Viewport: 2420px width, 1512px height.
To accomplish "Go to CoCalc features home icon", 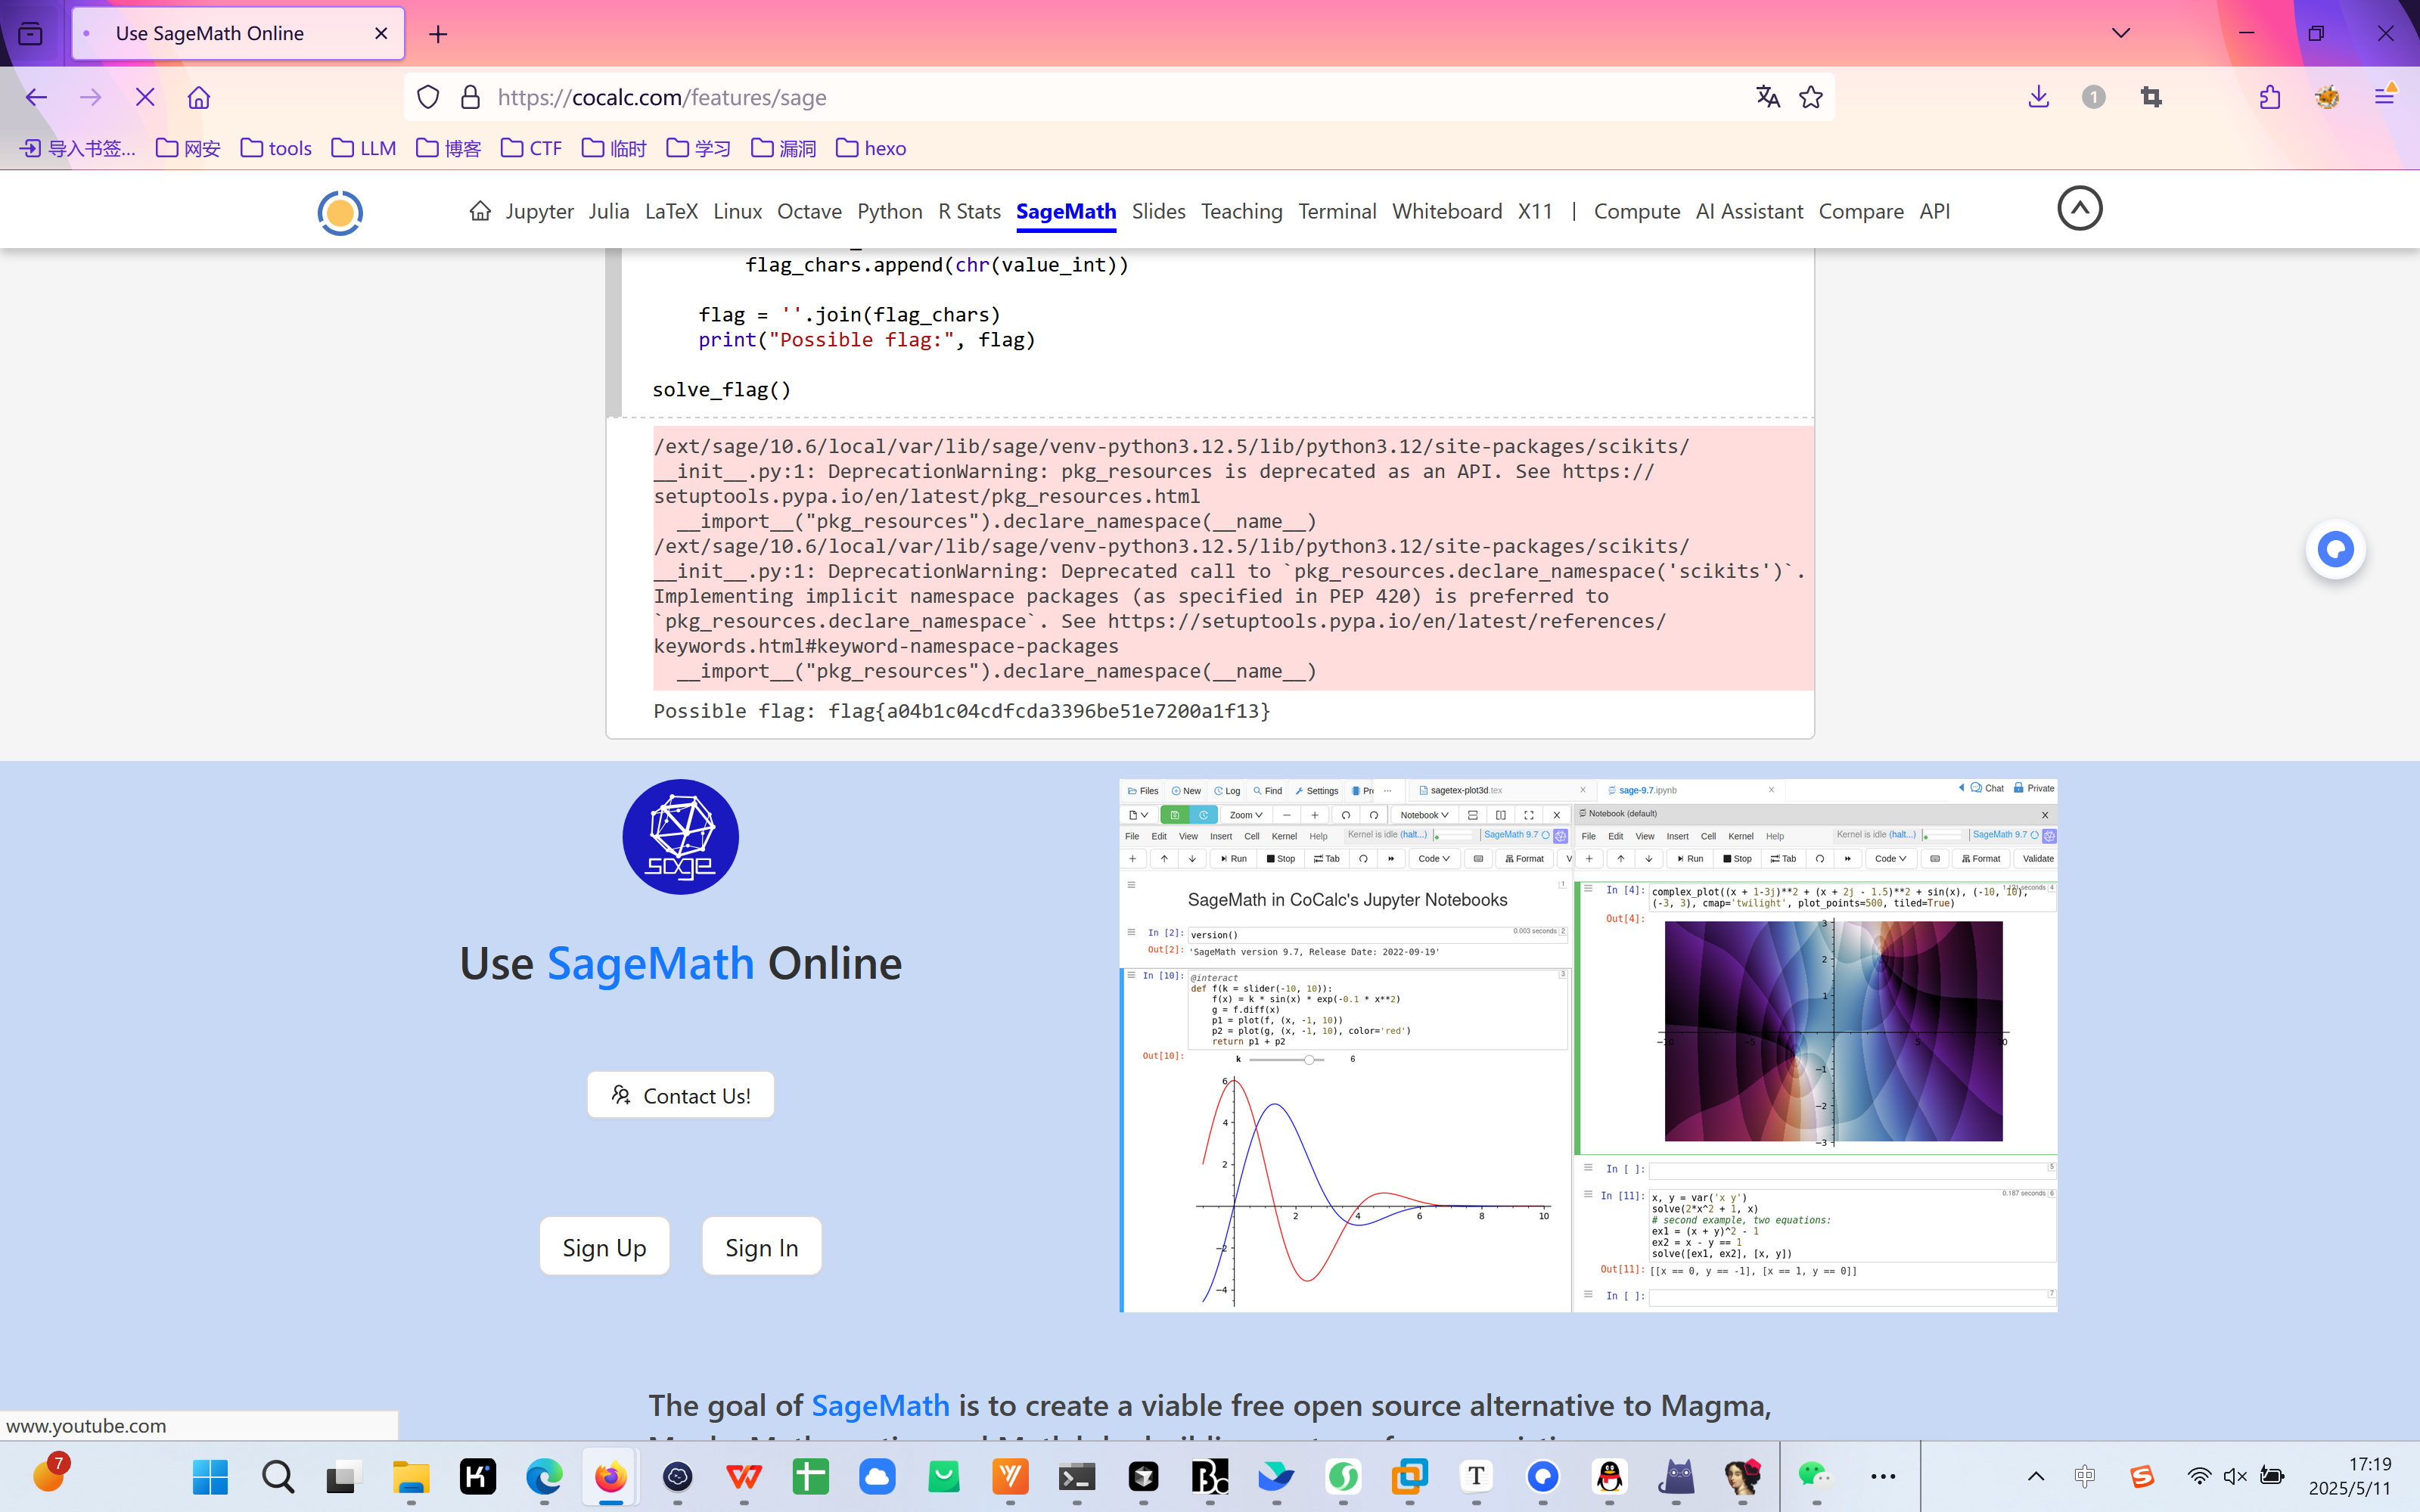I will point(480,211).
